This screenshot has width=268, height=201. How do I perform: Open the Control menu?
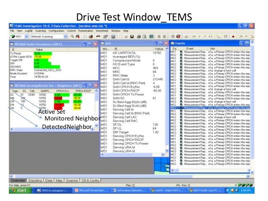[71, 31]
